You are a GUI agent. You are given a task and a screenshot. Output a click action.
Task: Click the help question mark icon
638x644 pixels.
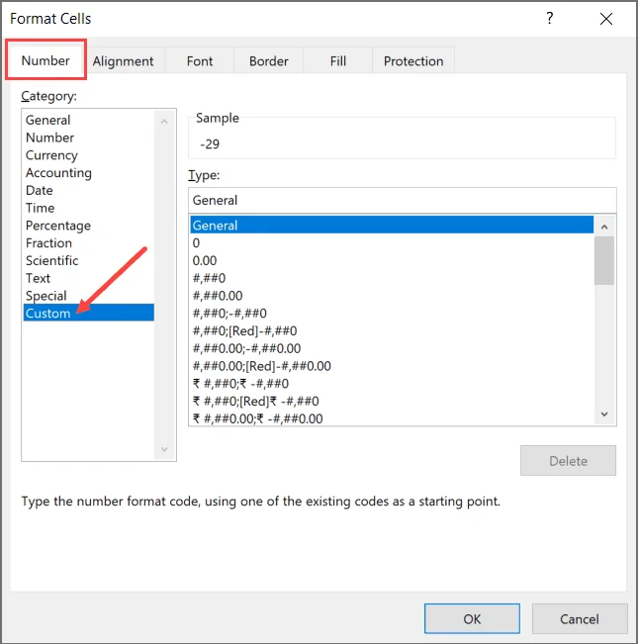click(x=550, y=18)
